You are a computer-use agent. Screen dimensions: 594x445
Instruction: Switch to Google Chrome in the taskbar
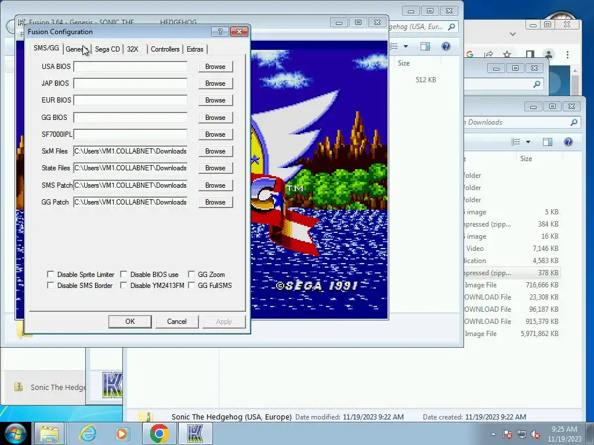click(159, 433)
